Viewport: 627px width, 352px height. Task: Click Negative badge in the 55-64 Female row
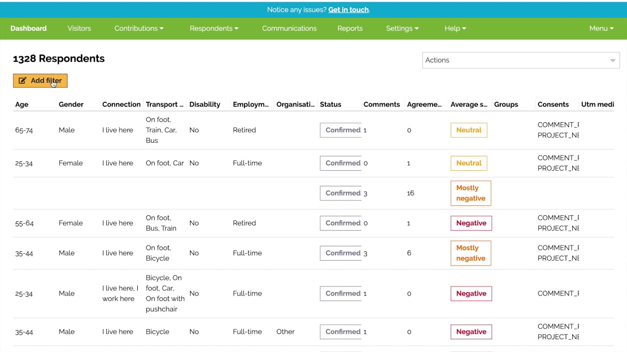coord(471,223)
